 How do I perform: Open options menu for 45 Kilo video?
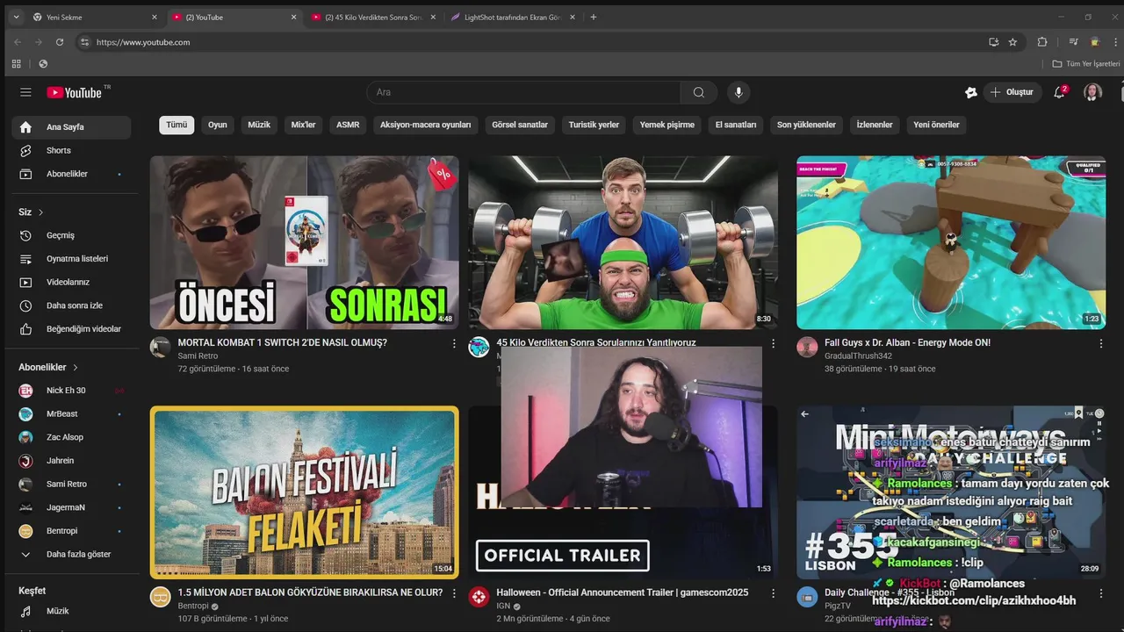[x=773, y=343]
